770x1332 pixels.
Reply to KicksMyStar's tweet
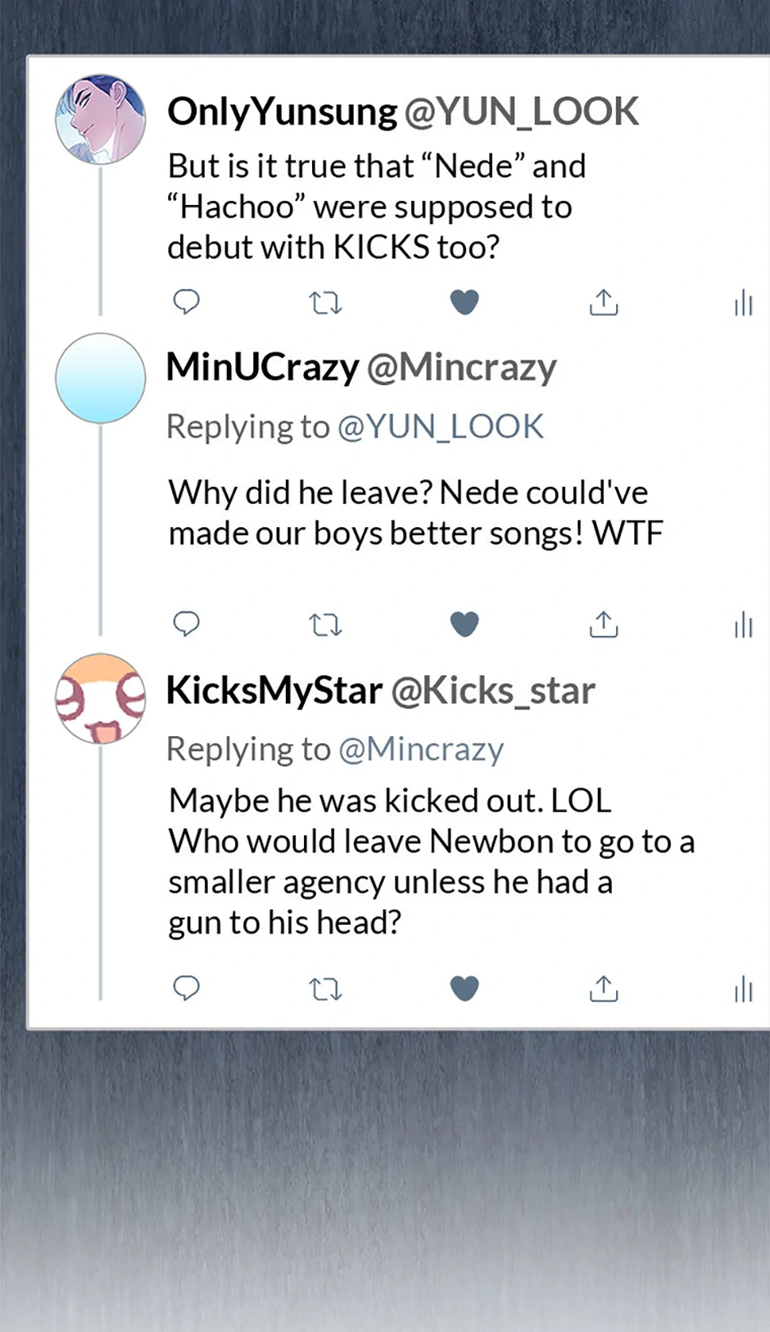(x=187, y=988)
